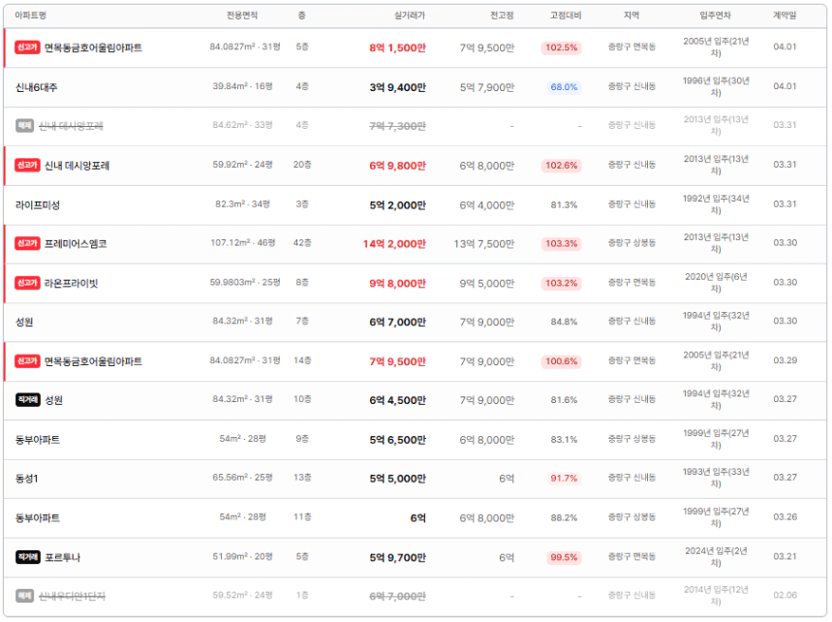Click the blue 68.0% badge for 신내6대주
Screen dimensions: 832x622
(x=564, y=87)
